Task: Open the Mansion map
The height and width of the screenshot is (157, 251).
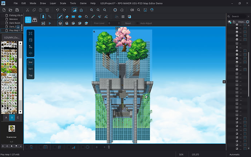Action: click(x=13, y=19)
